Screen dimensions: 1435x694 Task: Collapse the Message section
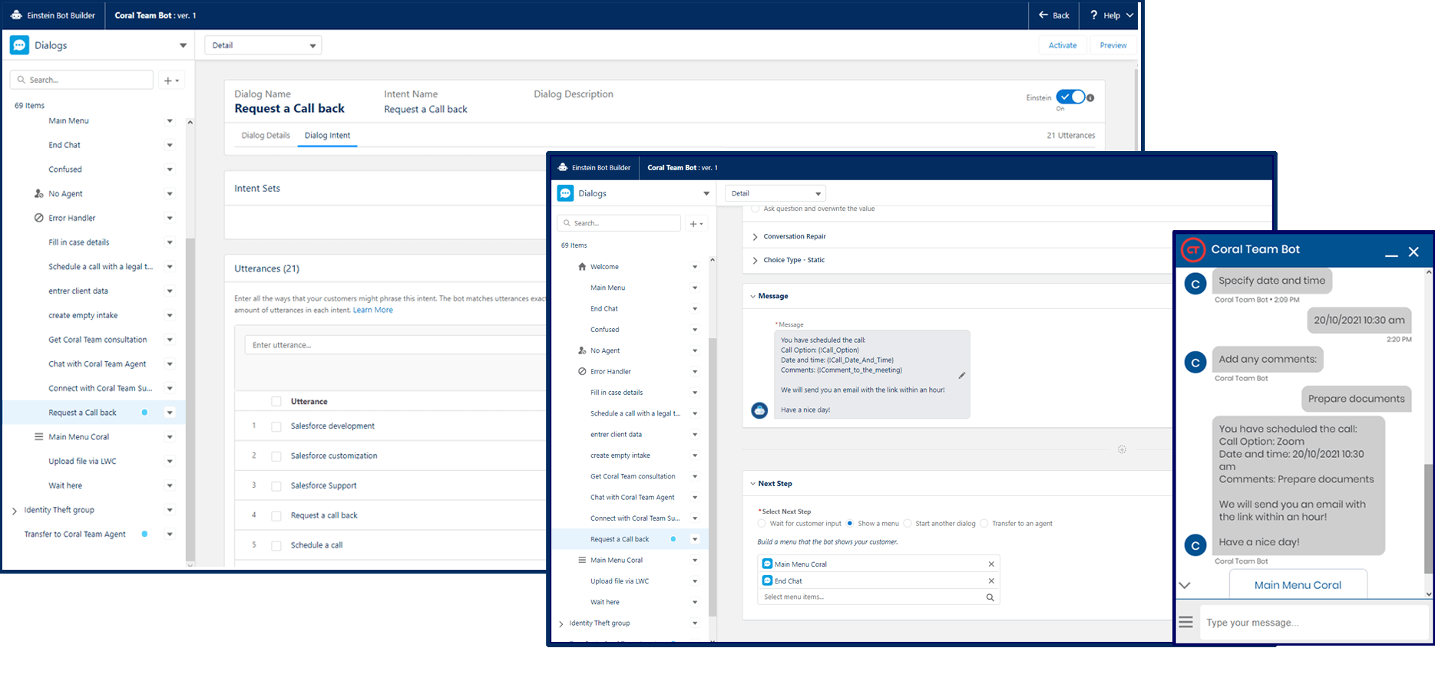(753, 296)
